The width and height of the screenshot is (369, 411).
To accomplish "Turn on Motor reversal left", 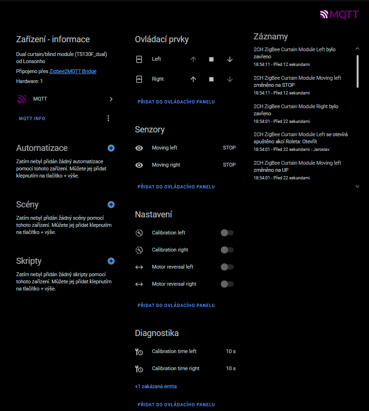I will (x=227, y=267).
